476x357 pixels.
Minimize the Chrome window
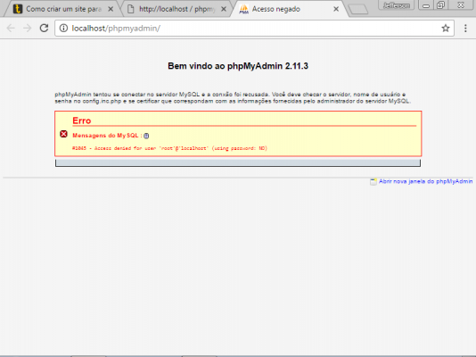pyautogui.click(x=426, y=5)
